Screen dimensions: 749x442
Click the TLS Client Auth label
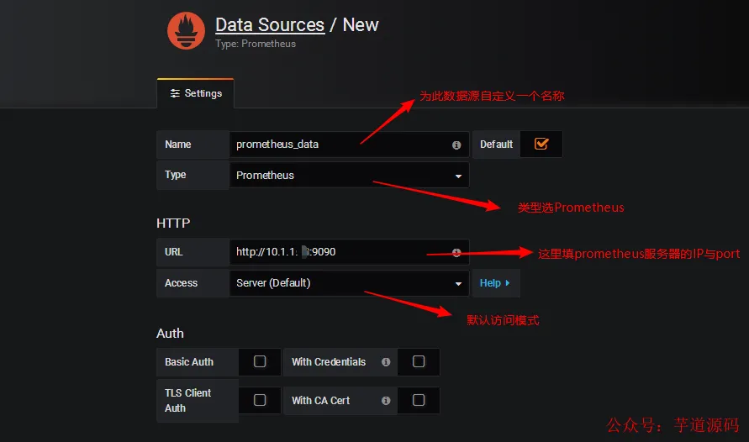point(187,401)
